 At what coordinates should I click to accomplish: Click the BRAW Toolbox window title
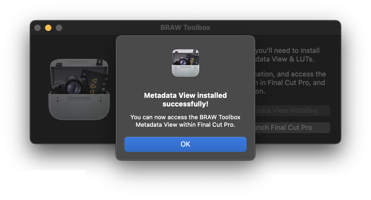tap(185, 28)
